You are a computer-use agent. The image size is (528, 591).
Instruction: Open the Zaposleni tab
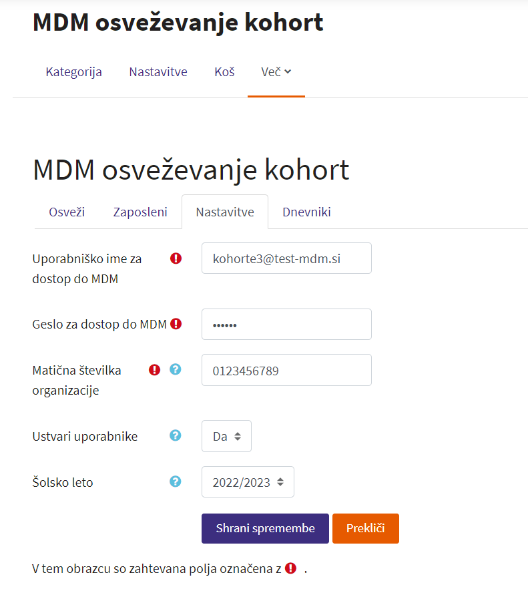coord(140,212)
